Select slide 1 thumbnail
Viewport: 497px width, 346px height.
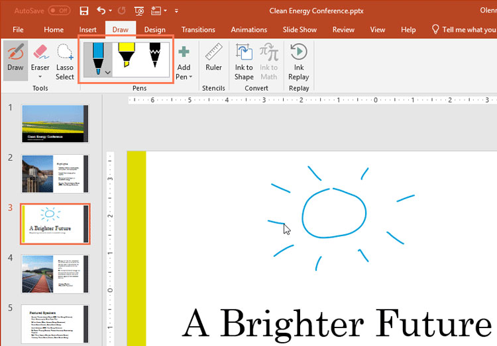tap(55, 123)
